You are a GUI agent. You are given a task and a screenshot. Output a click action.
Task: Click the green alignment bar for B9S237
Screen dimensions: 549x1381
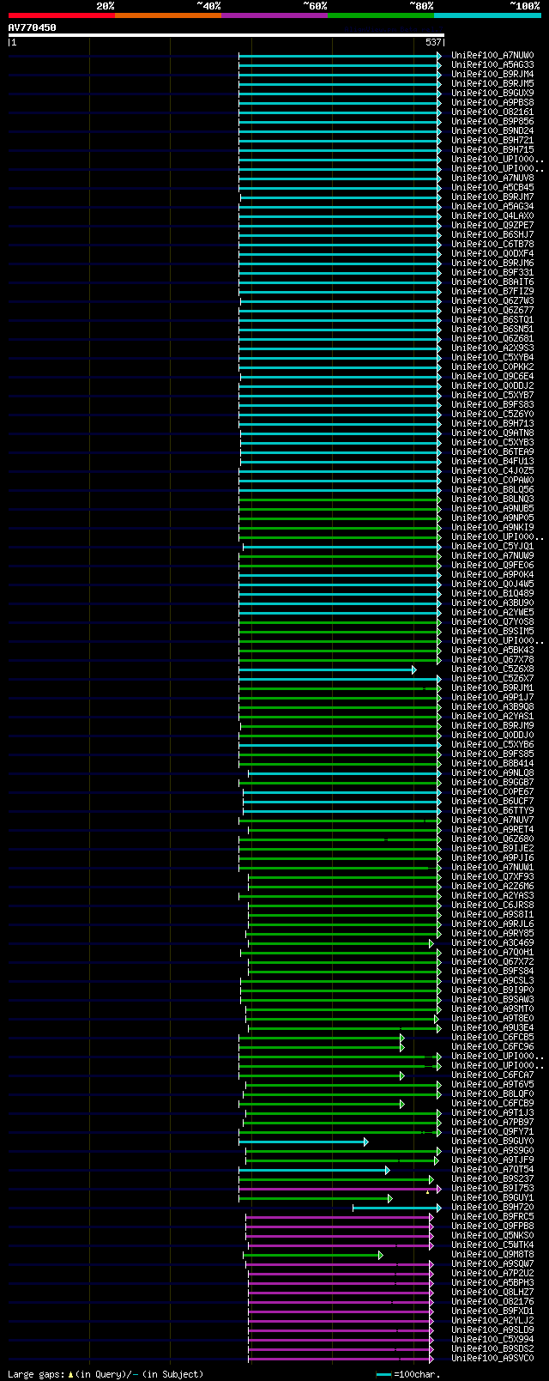(x=336, y=1179)
